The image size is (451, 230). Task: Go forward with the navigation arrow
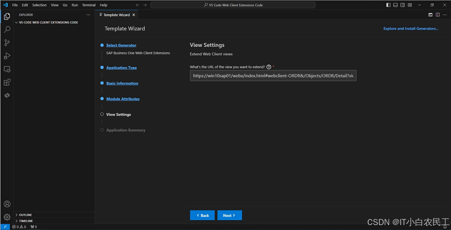click(145, 5)
